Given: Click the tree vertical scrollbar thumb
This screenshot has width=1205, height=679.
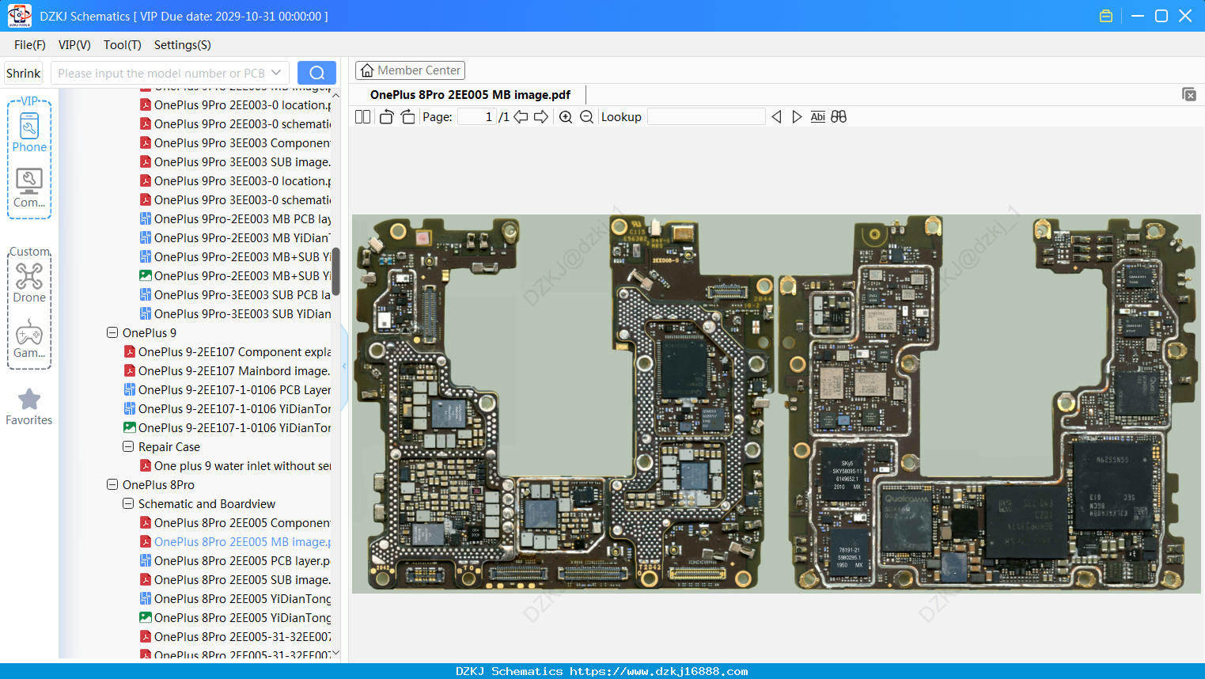Looking at the screenshot, I should [x=335, y=271].
